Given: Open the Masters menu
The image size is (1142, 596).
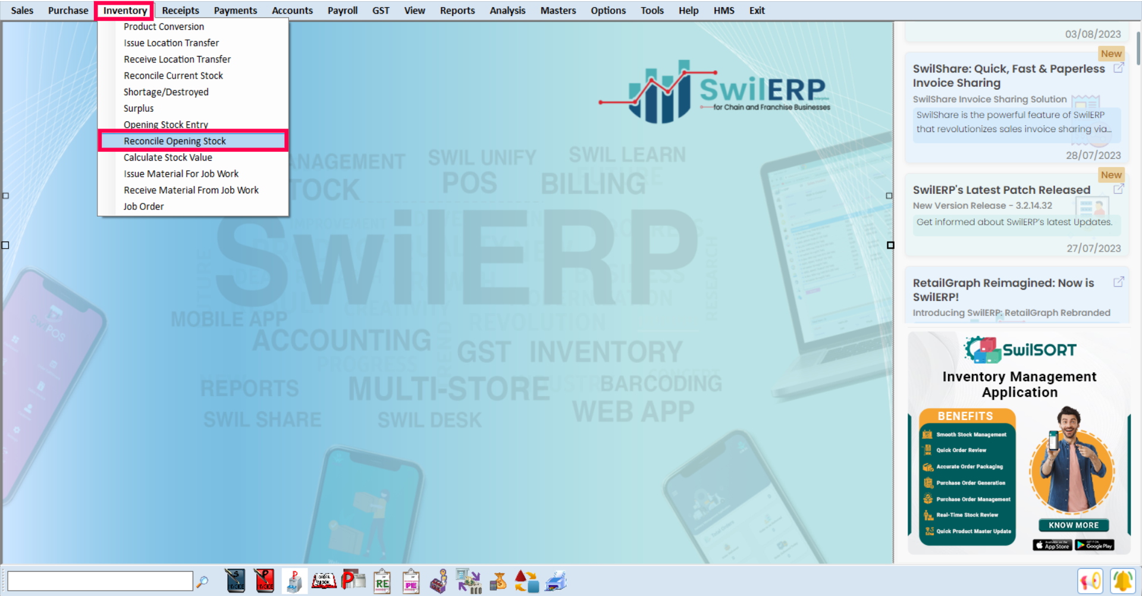Looking at the screenshot, I should (x=558, y=10).
